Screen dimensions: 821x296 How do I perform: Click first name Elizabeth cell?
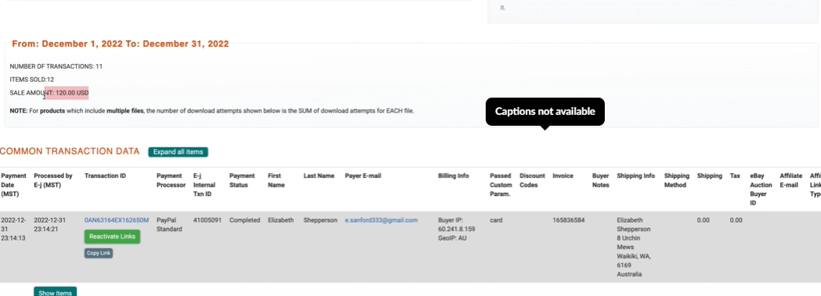coord(280,220)
